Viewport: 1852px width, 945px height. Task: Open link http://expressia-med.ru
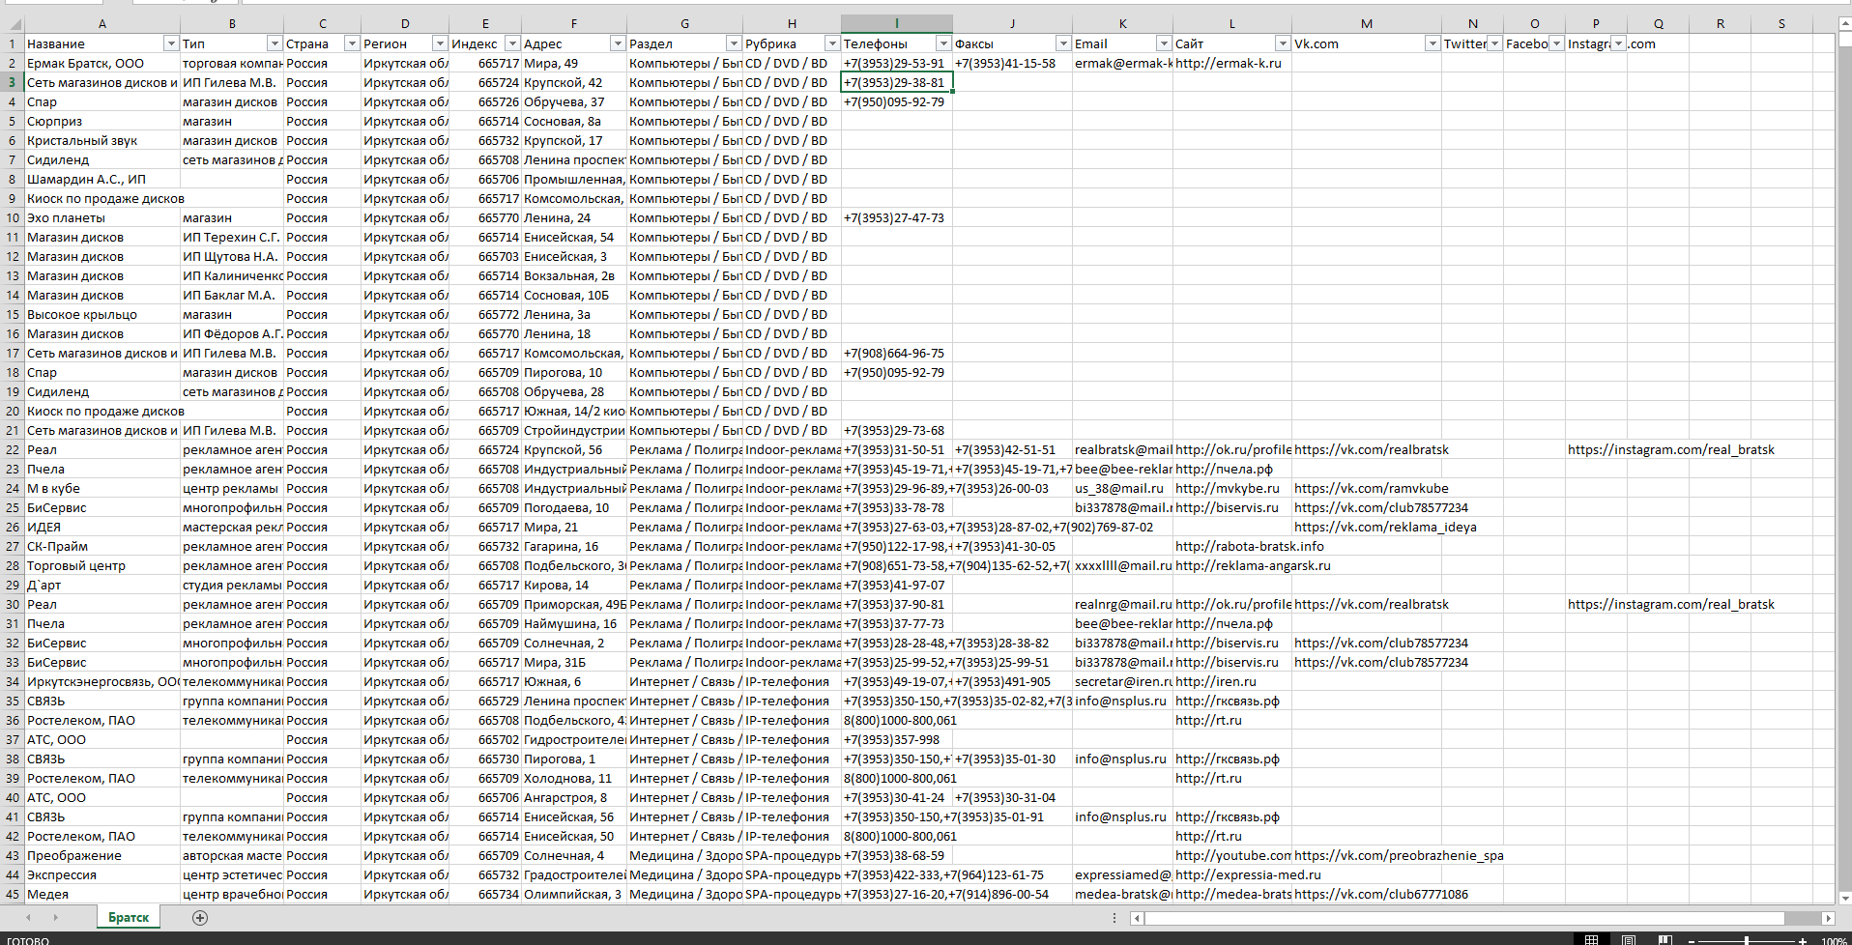point(1248,874)
